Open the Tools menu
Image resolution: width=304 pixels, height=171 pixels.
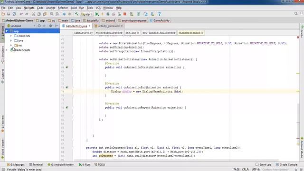(90, 8)
